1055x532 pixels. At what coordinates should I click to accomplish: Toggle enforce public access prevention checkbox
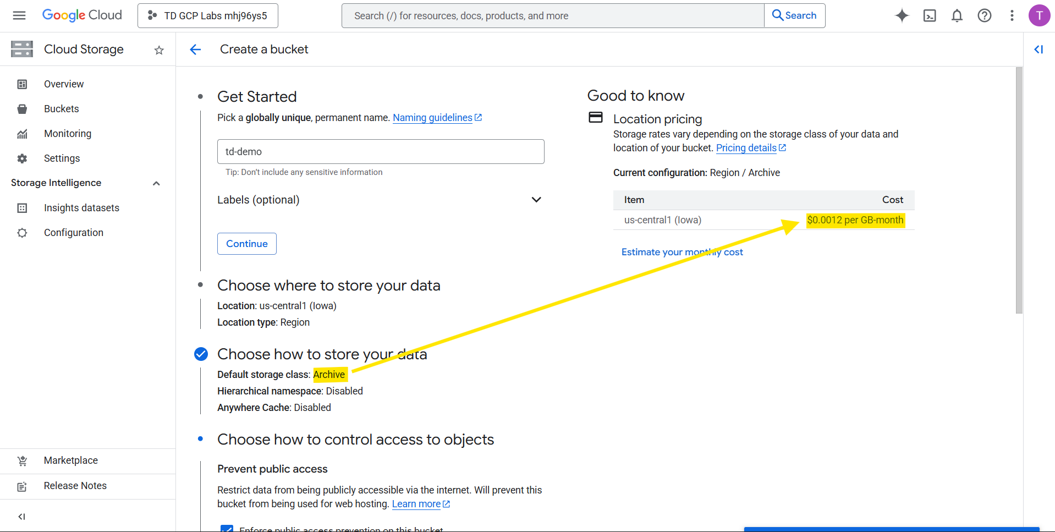pyautogui.click(x=227, y=529)
